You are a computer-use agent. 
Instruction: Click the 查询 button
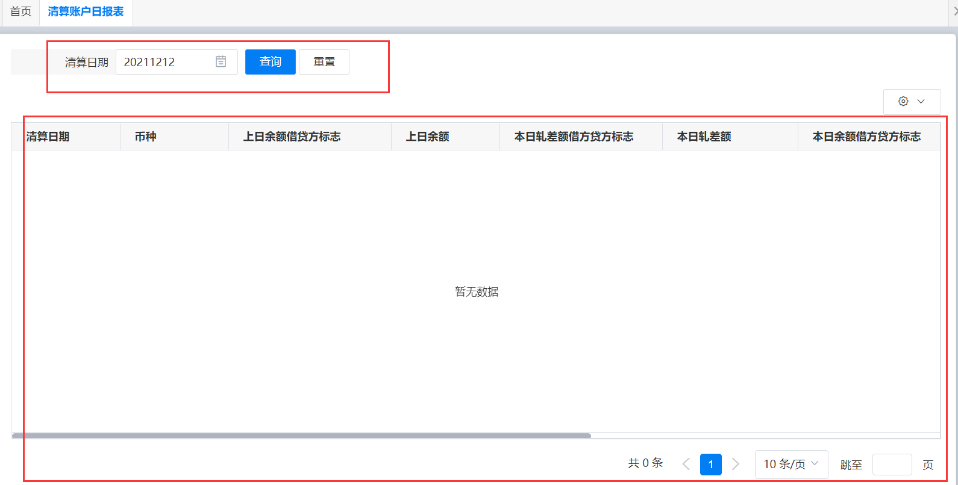coord(271,62)
